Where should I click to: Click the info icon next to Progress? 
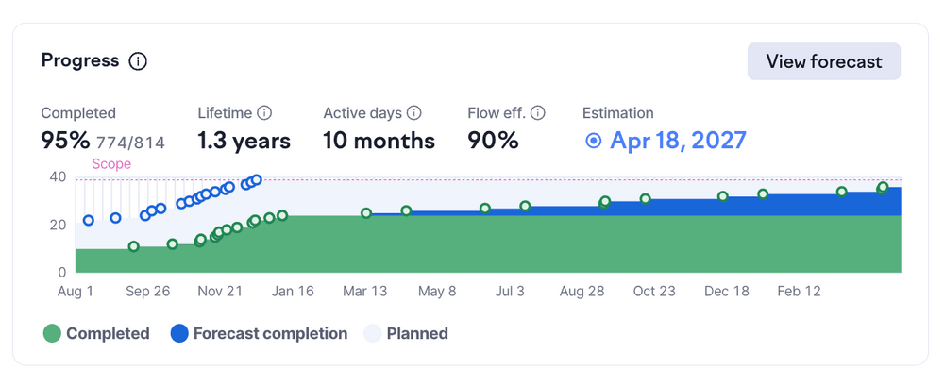point(138,61)
